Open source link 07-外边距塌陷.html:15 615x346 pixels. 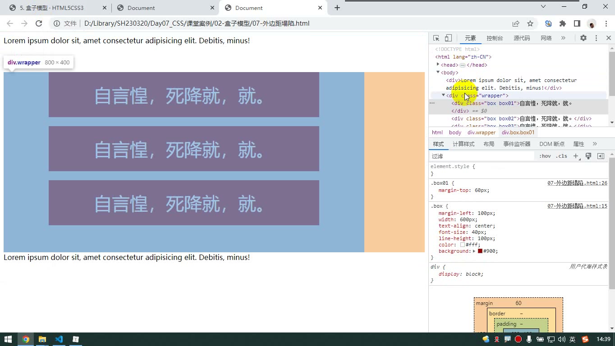(578, 206)
